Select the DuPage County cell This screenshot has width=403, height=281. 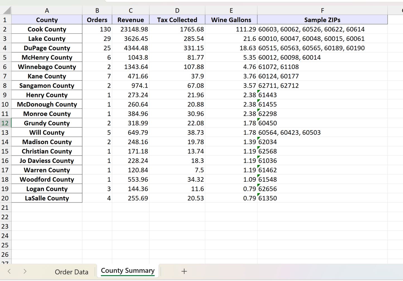click(47, 48)
